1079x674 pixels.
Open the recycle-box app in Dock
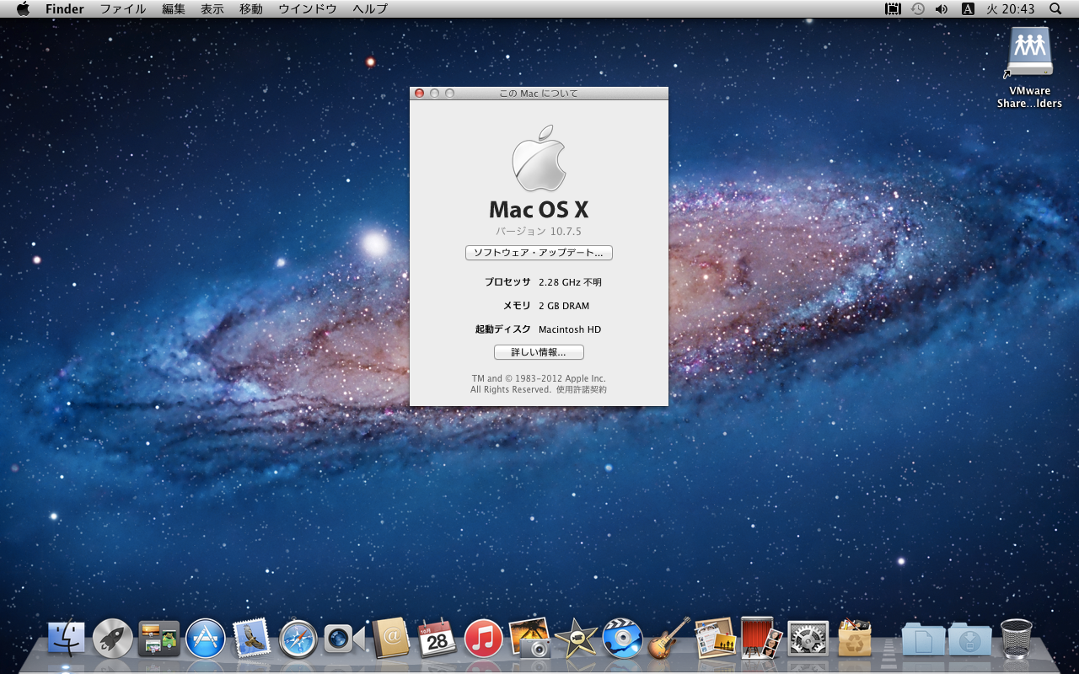click(x=854, y=639)
